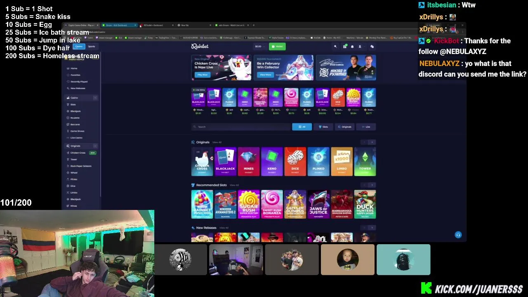Screen dimensions: 528x297
Task: Open Jaws of Justice slot tile
Action: tap(318, 204)
